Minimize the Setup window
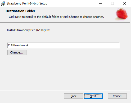This screenshot has width=131, height=103. pos(101,3)
